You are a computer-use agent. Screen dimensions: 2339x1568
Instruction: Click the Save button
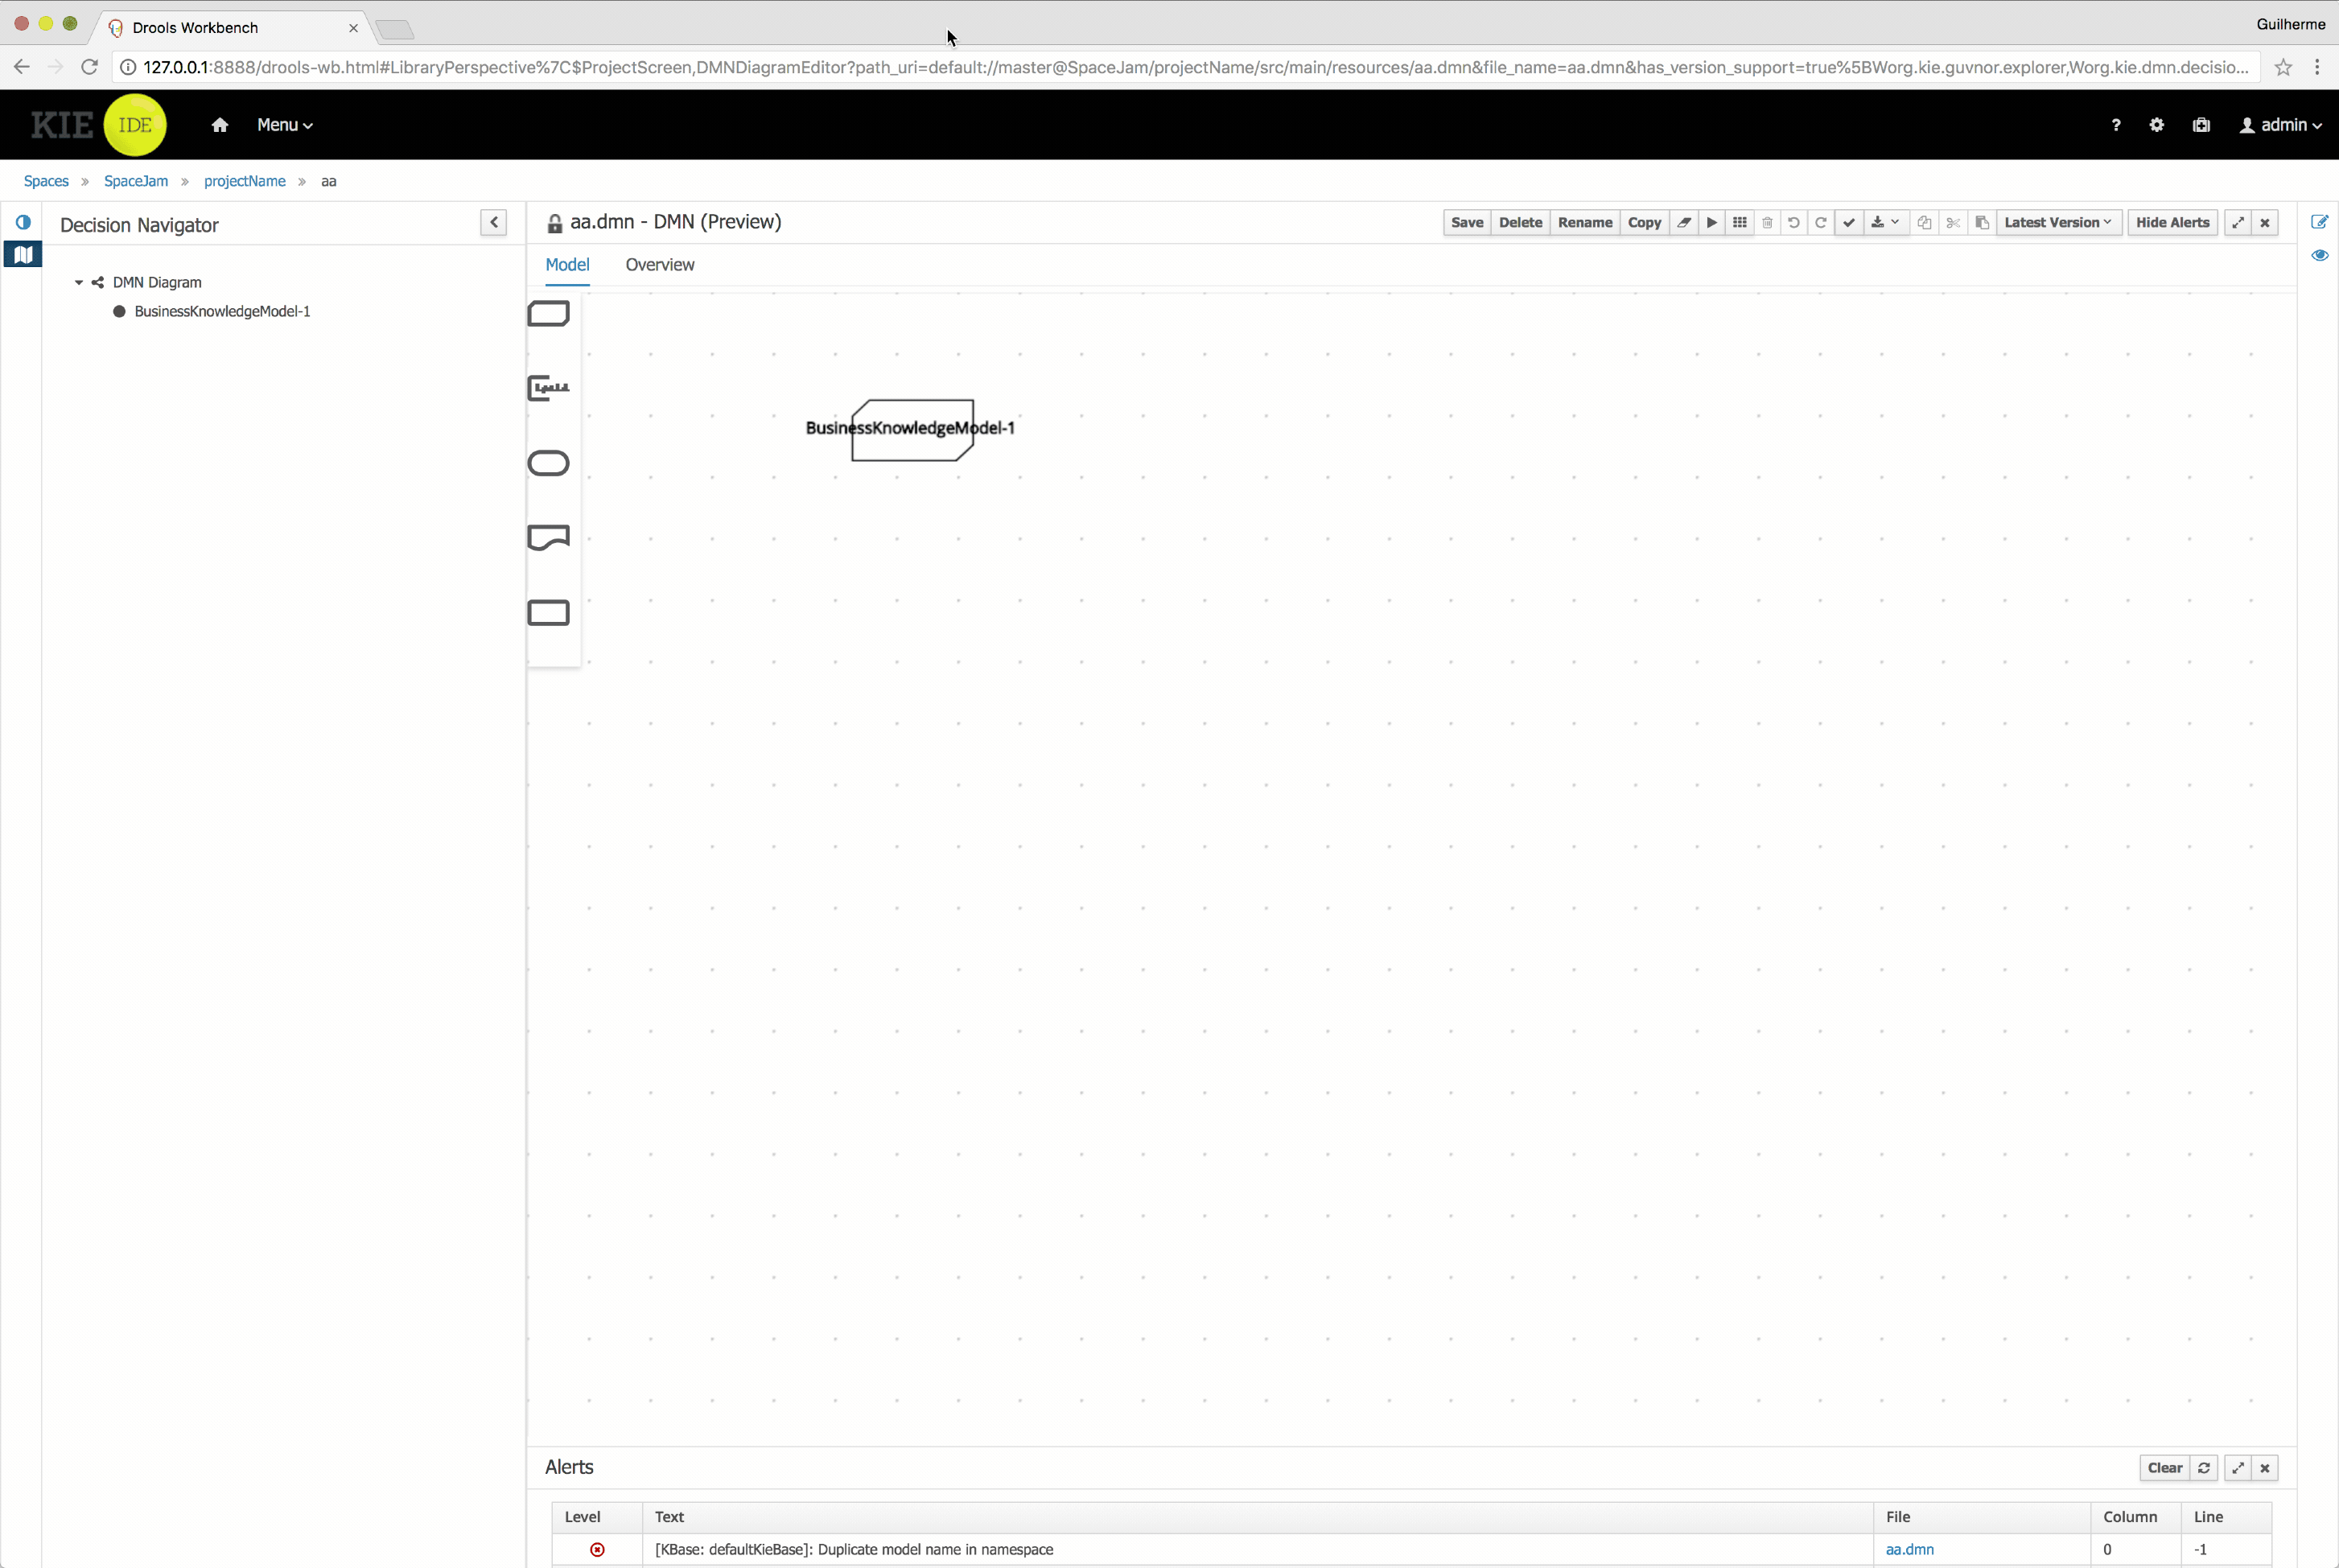(x=1466, y=222)
